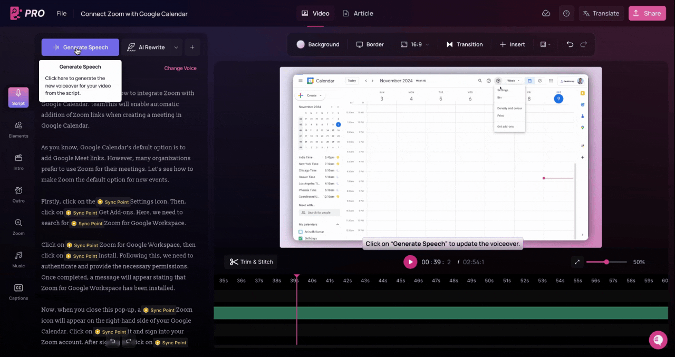Image resolution: width=675 pixels, height=357 pixels.
Task: Select the Script sidebar tool
Action: (18, 97)
